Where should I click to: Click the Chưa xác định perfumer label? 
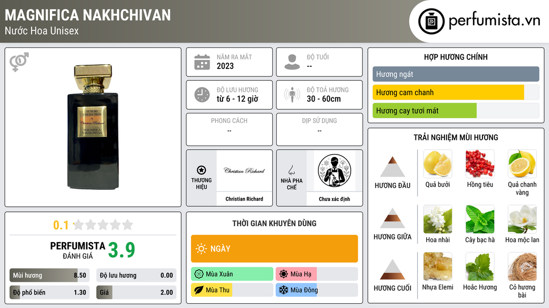click(335, 199)
